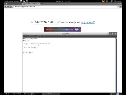The image size is (126, 95).
Task: Close the text editor window
Action: point(116,33)
